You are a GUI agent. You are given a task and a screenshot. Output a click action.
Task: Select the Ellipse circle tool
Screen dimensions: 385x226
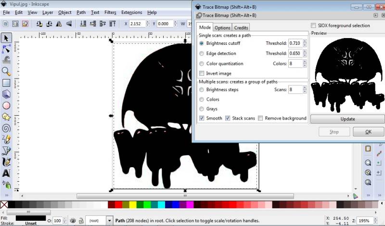pyautogui.click(x=6, y=106)
